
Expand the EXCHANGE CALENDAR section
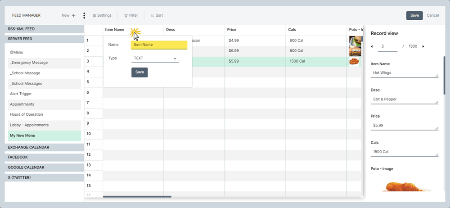click(x=44, y=147)
